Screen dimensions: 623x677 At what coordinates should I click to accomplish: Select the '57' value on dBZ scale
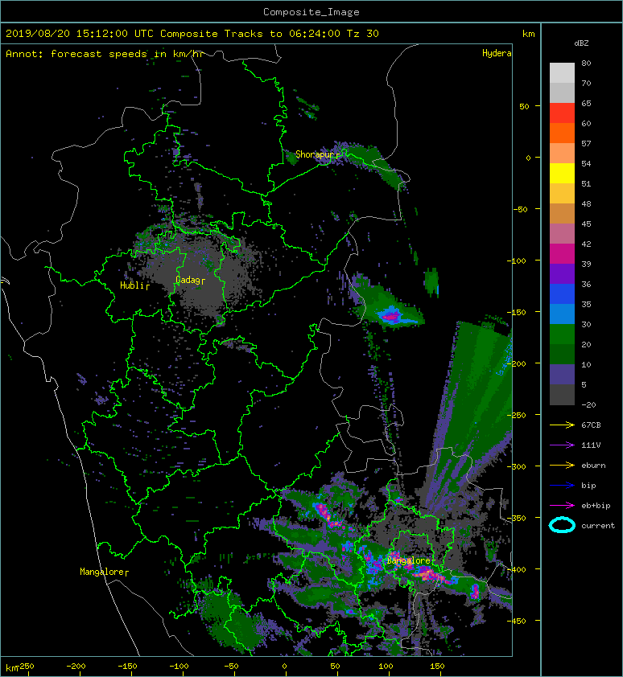586,143
